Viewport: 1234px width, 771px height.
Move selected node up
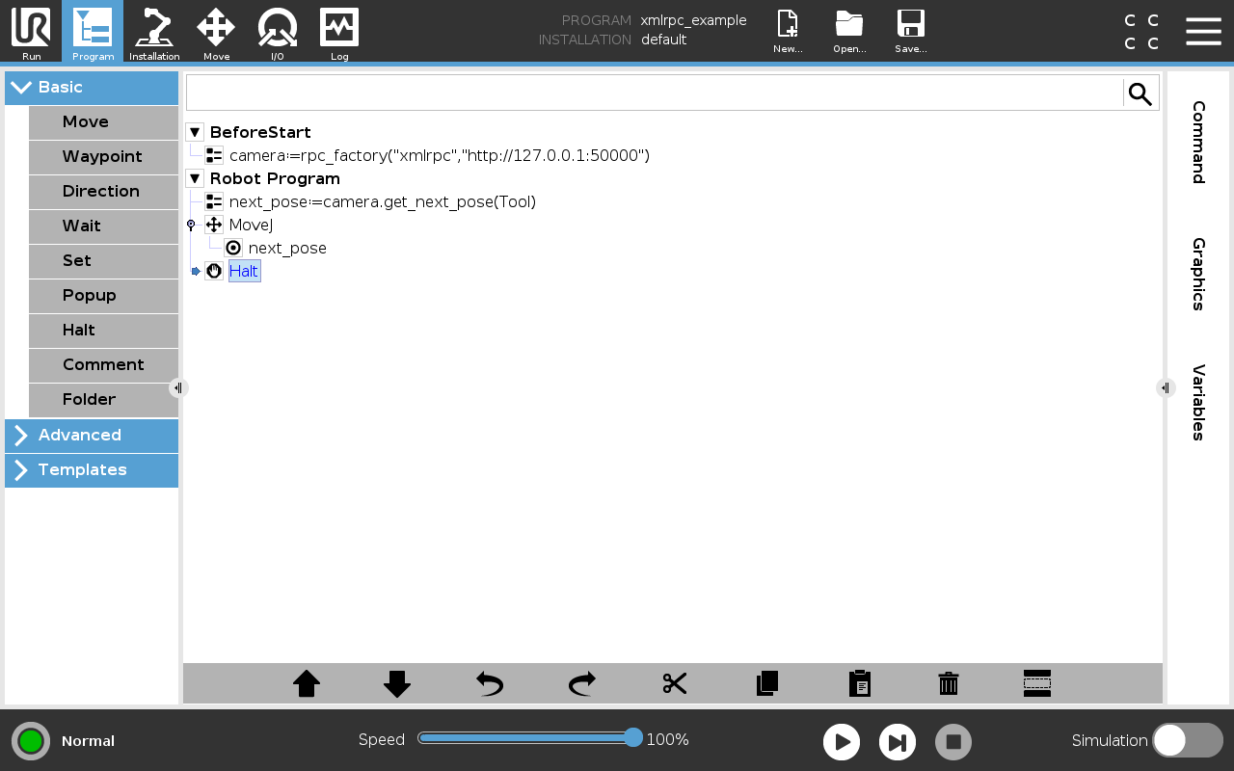tap(307, 683)
